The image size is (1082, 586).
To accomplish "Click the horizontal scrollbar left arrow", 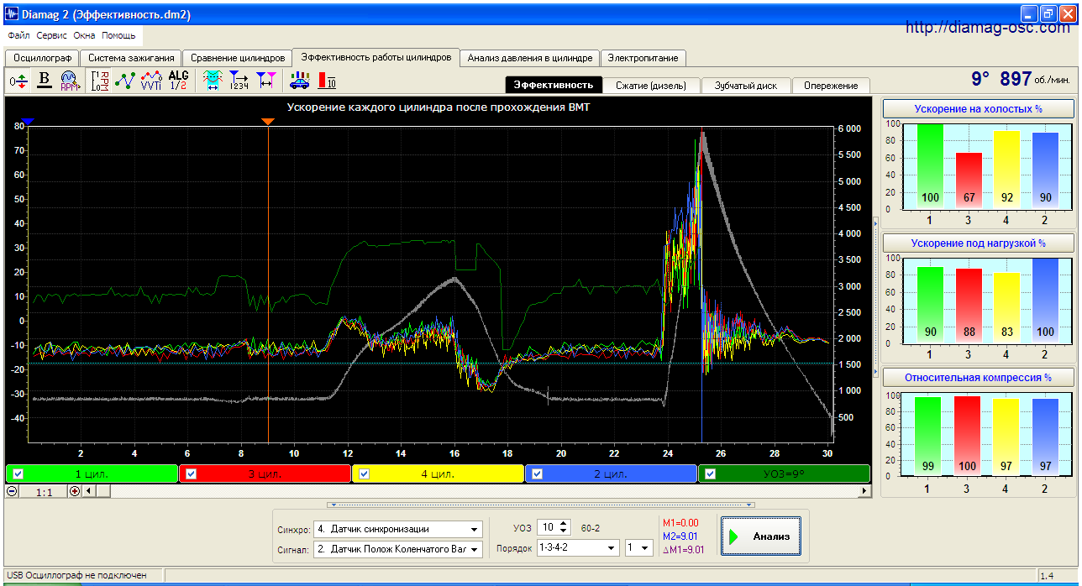I will (87, 491).
